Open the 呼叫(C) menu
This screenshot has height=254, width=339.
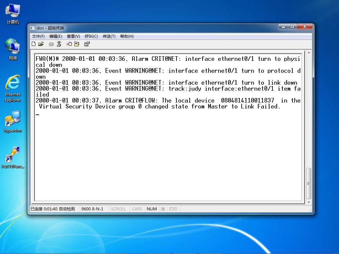coord(91,36)
